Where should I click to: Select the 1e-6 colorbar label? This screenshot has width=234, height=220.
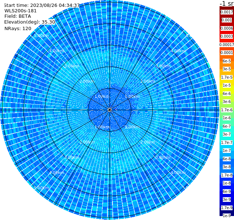pos(227,118)
